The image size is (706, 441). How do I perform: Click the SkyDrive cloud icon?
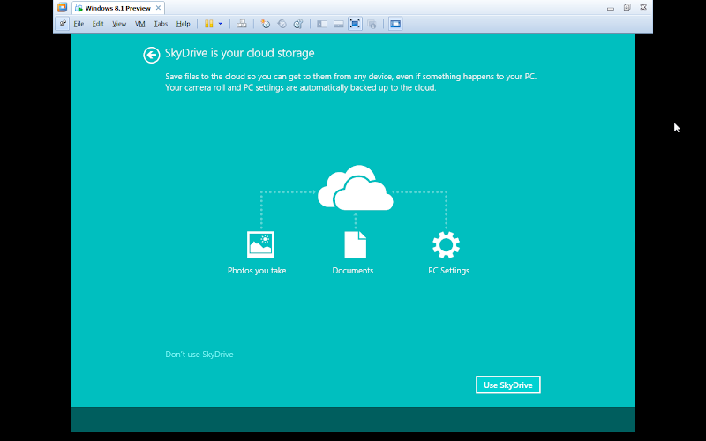coord(356,188)
